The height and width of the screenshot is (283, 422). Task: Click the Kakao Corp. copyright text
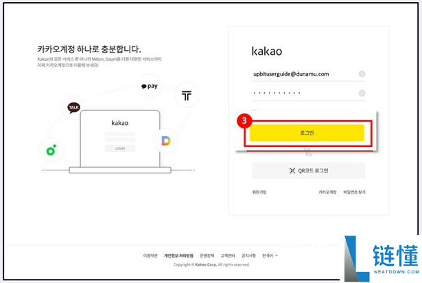coord(211,264)
